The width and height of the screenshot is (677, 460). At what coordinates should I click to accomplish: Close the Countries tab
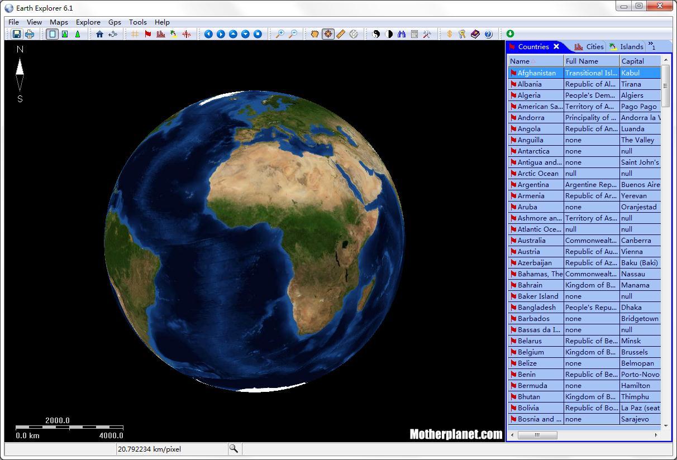[x=556, y=47]
